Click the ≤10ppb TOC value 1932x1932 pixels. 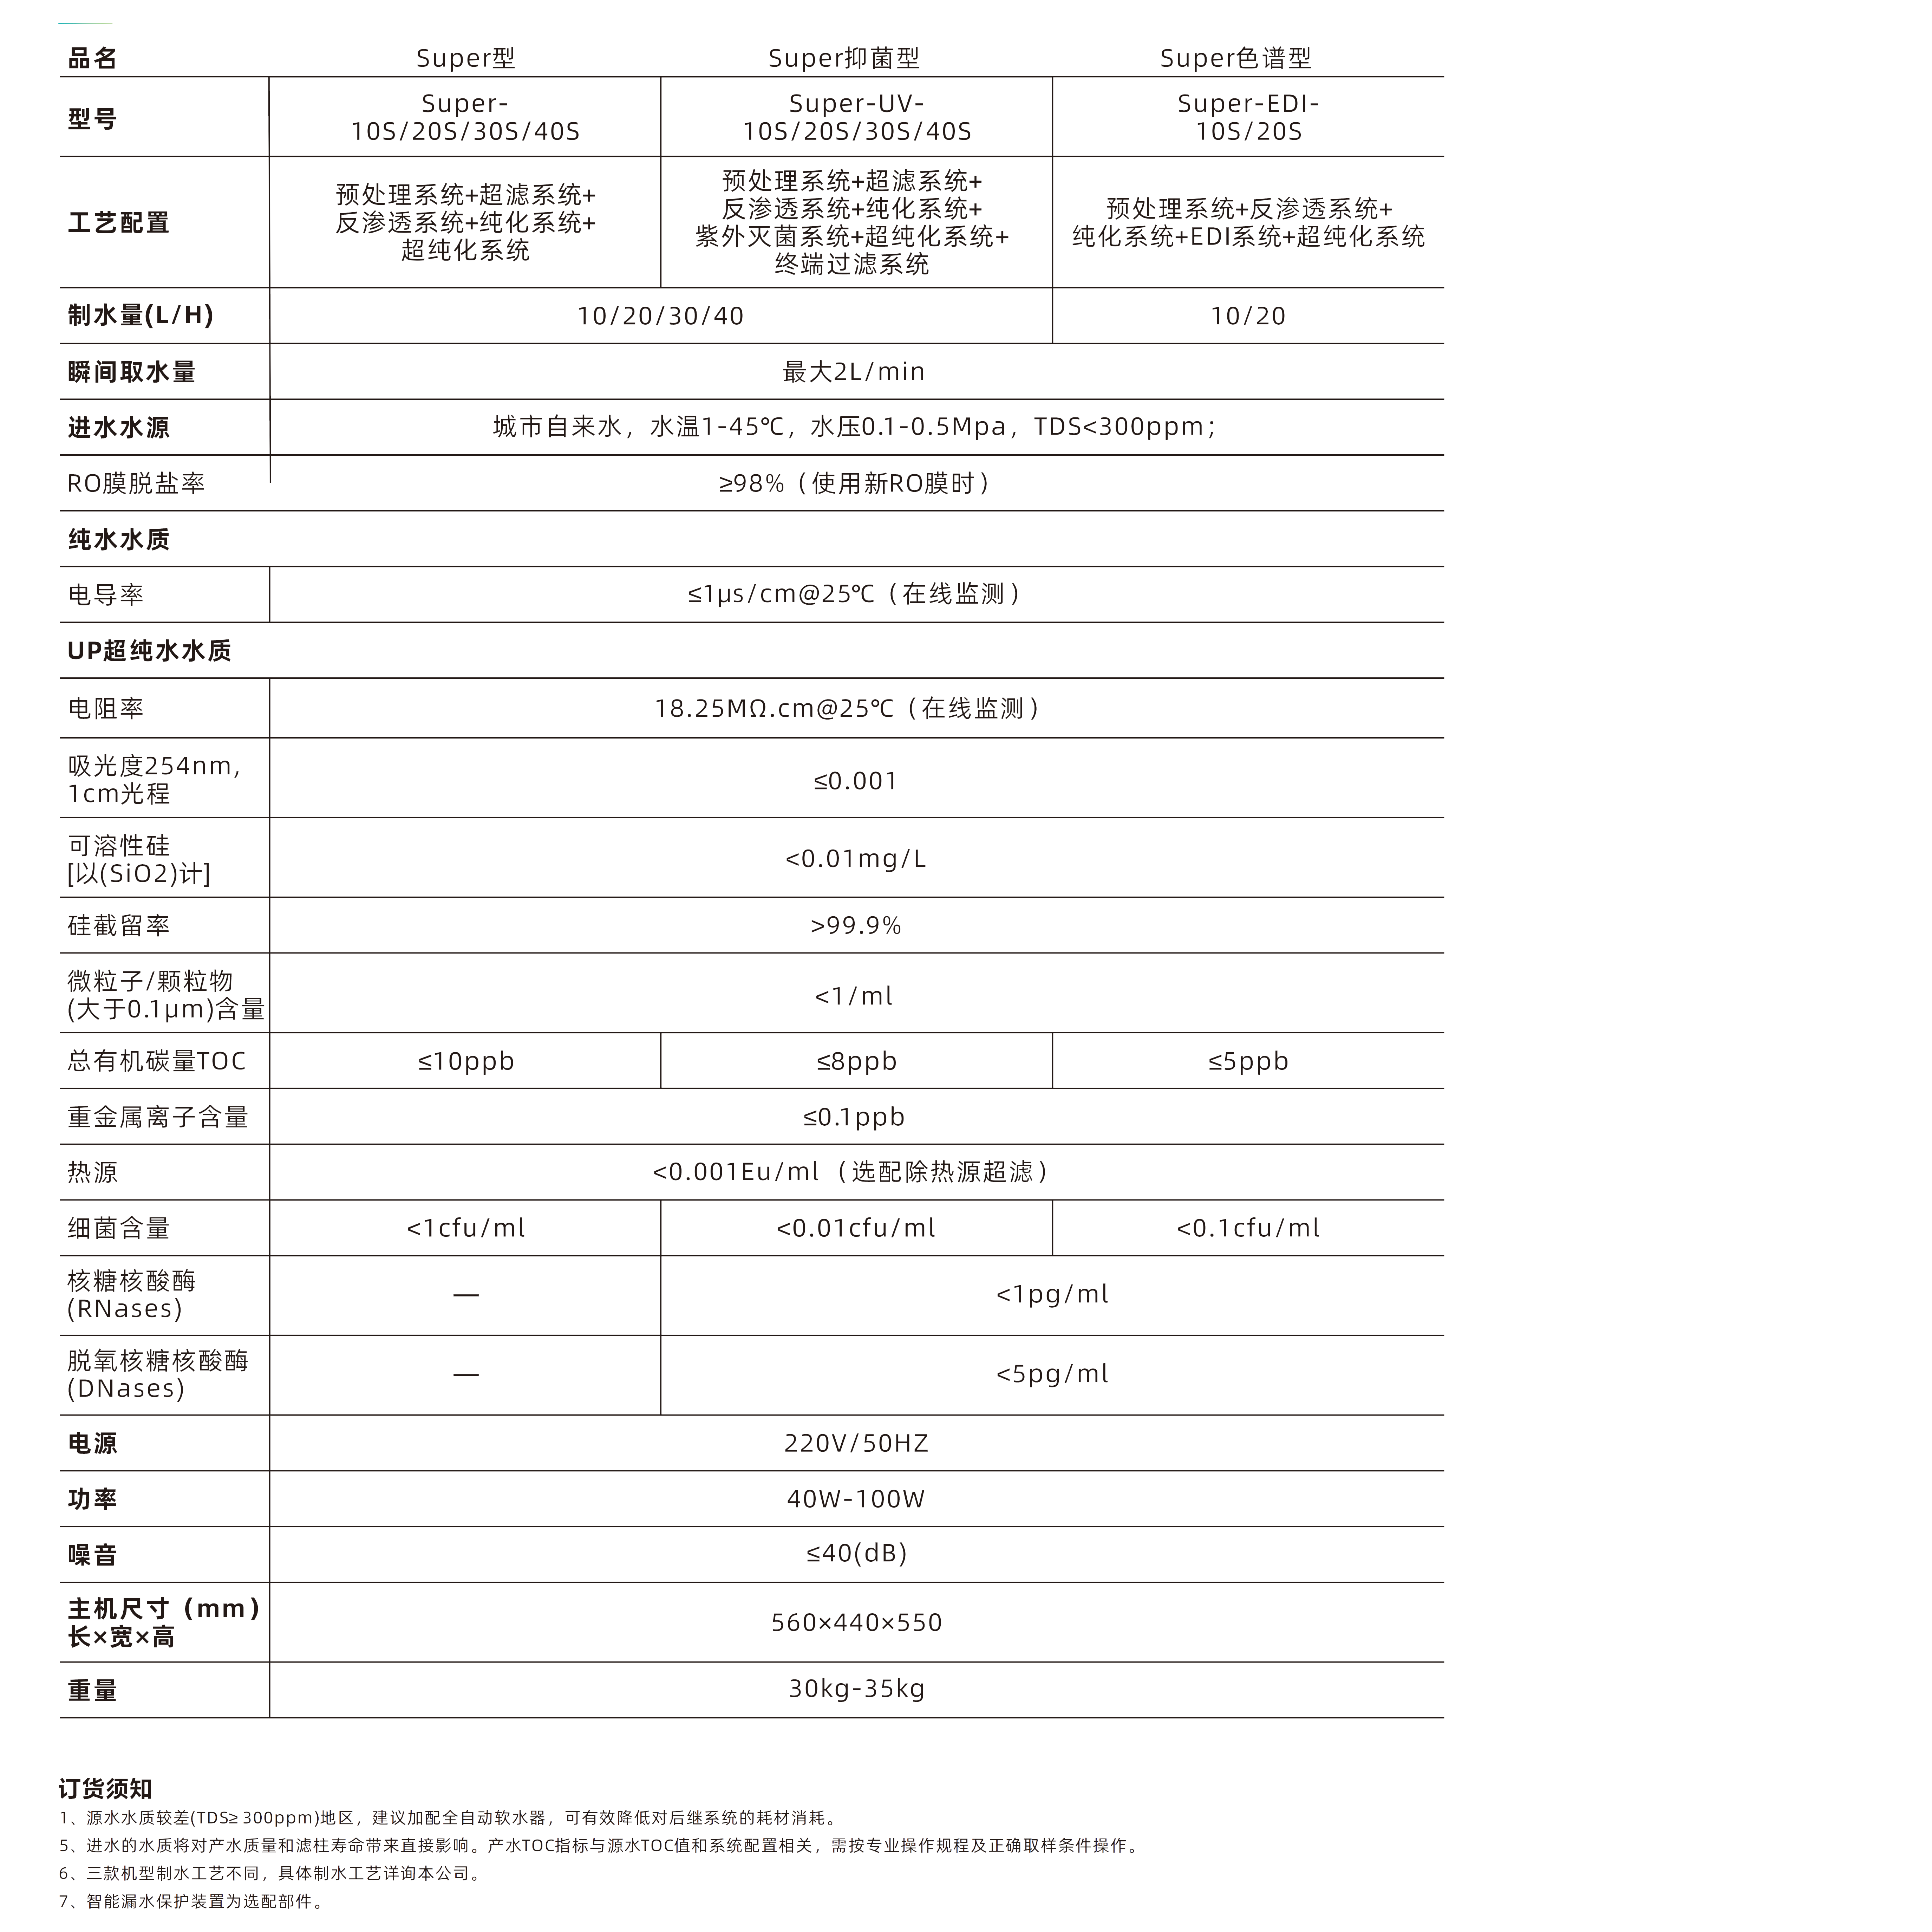pyautogui.click(x=466, y=1061)
